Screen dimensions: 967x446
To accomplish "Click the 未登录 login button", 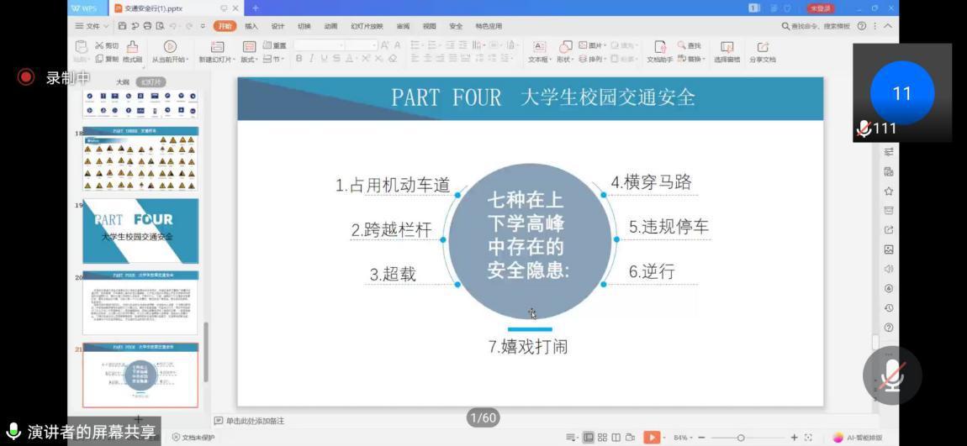I will coord(820,8).
